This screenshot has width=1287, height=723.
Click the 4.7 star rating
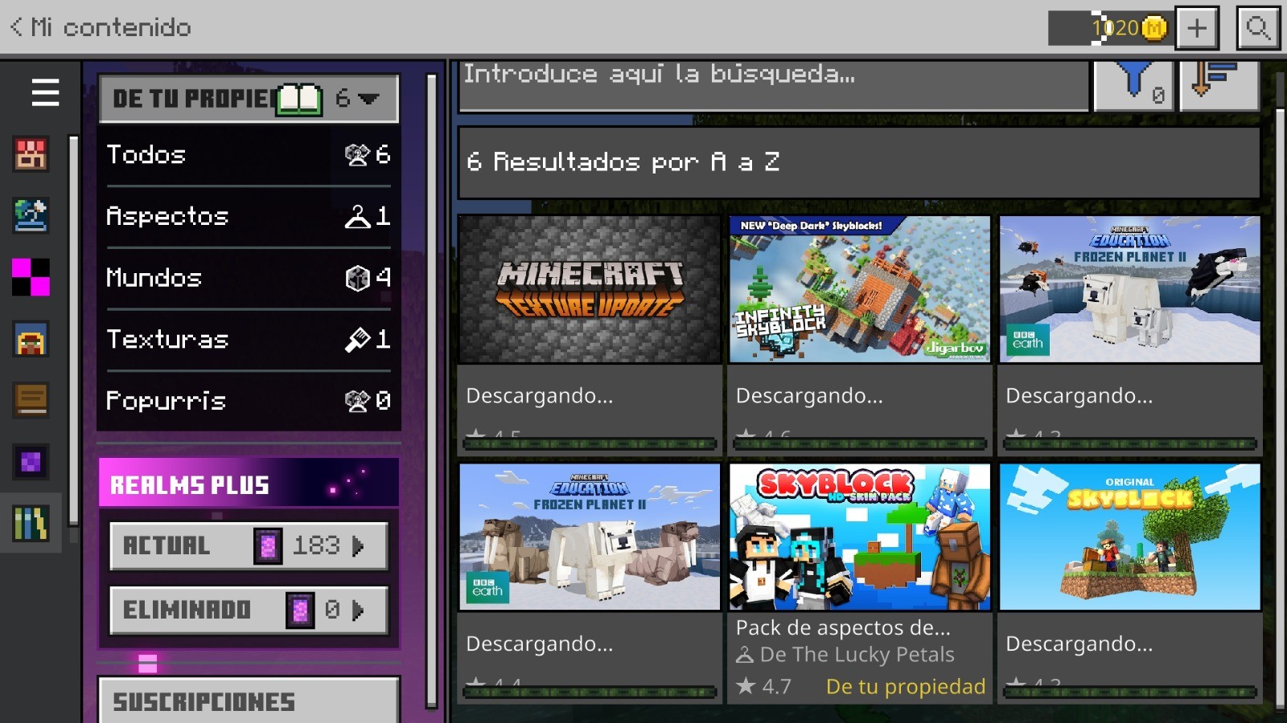click(764, 687)
